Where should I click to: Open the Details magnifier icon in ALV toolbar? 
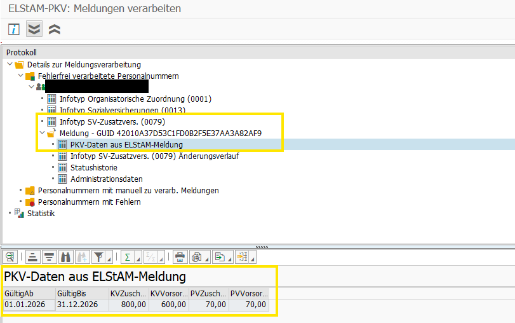coord(10,257)
